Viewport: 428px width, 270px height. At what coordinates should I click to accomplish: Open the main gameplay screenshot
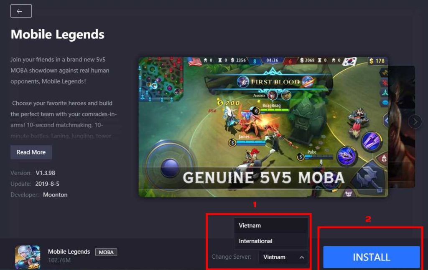click(263, 127)
